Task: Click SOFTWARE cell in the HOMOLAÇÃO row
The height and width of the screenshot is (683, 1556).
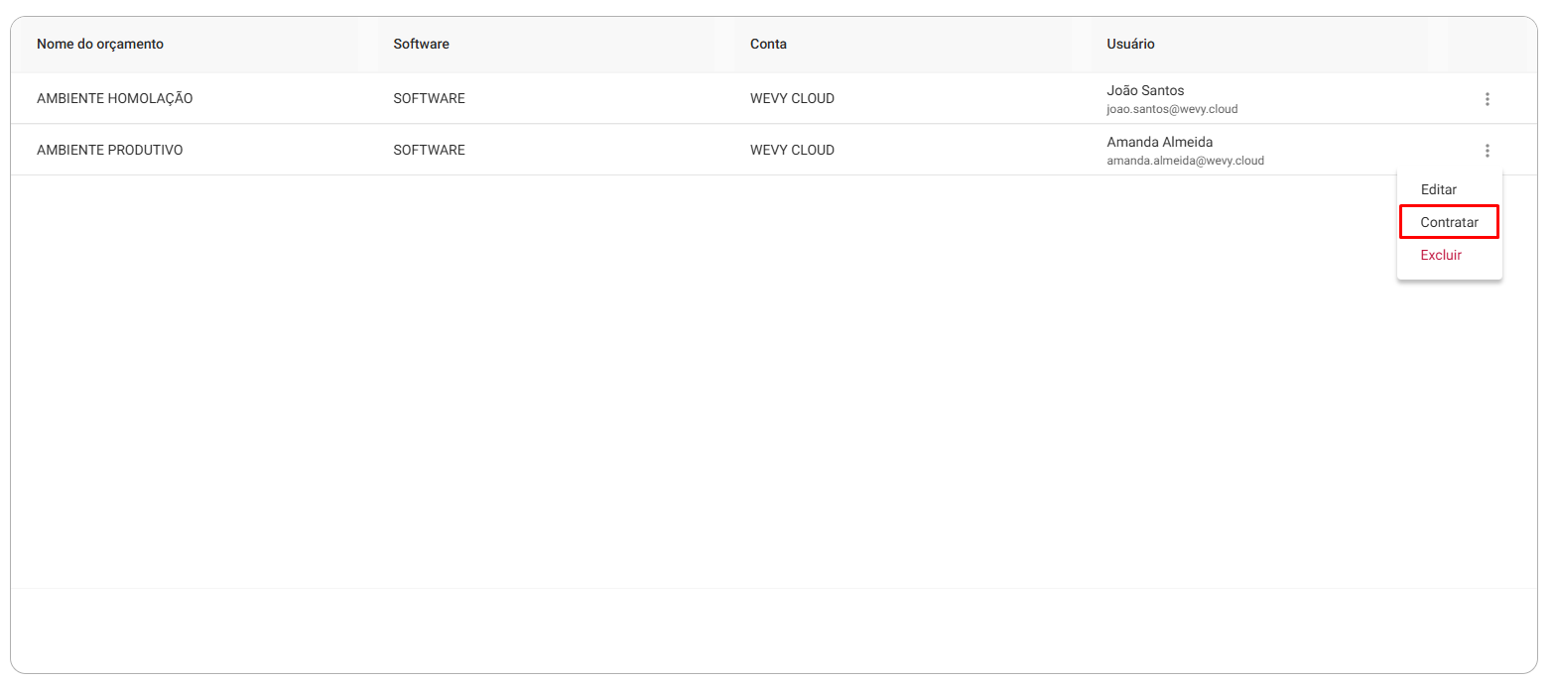Action: click(x=429, y=99)
